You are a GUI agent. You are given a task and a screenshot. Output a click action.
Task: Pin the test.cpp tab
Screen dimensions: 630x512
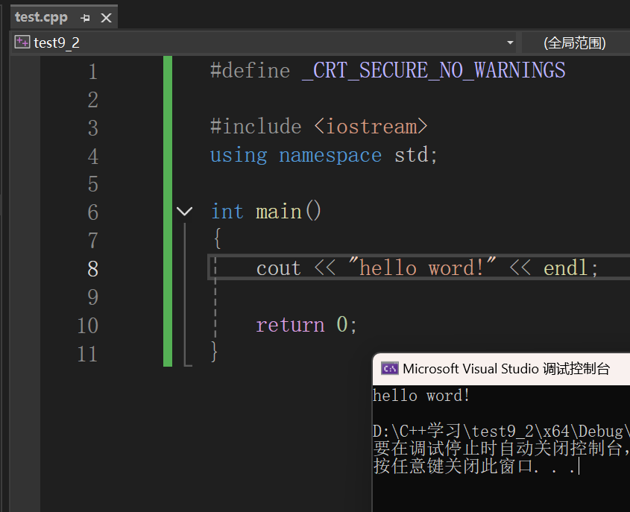point(85,18)
